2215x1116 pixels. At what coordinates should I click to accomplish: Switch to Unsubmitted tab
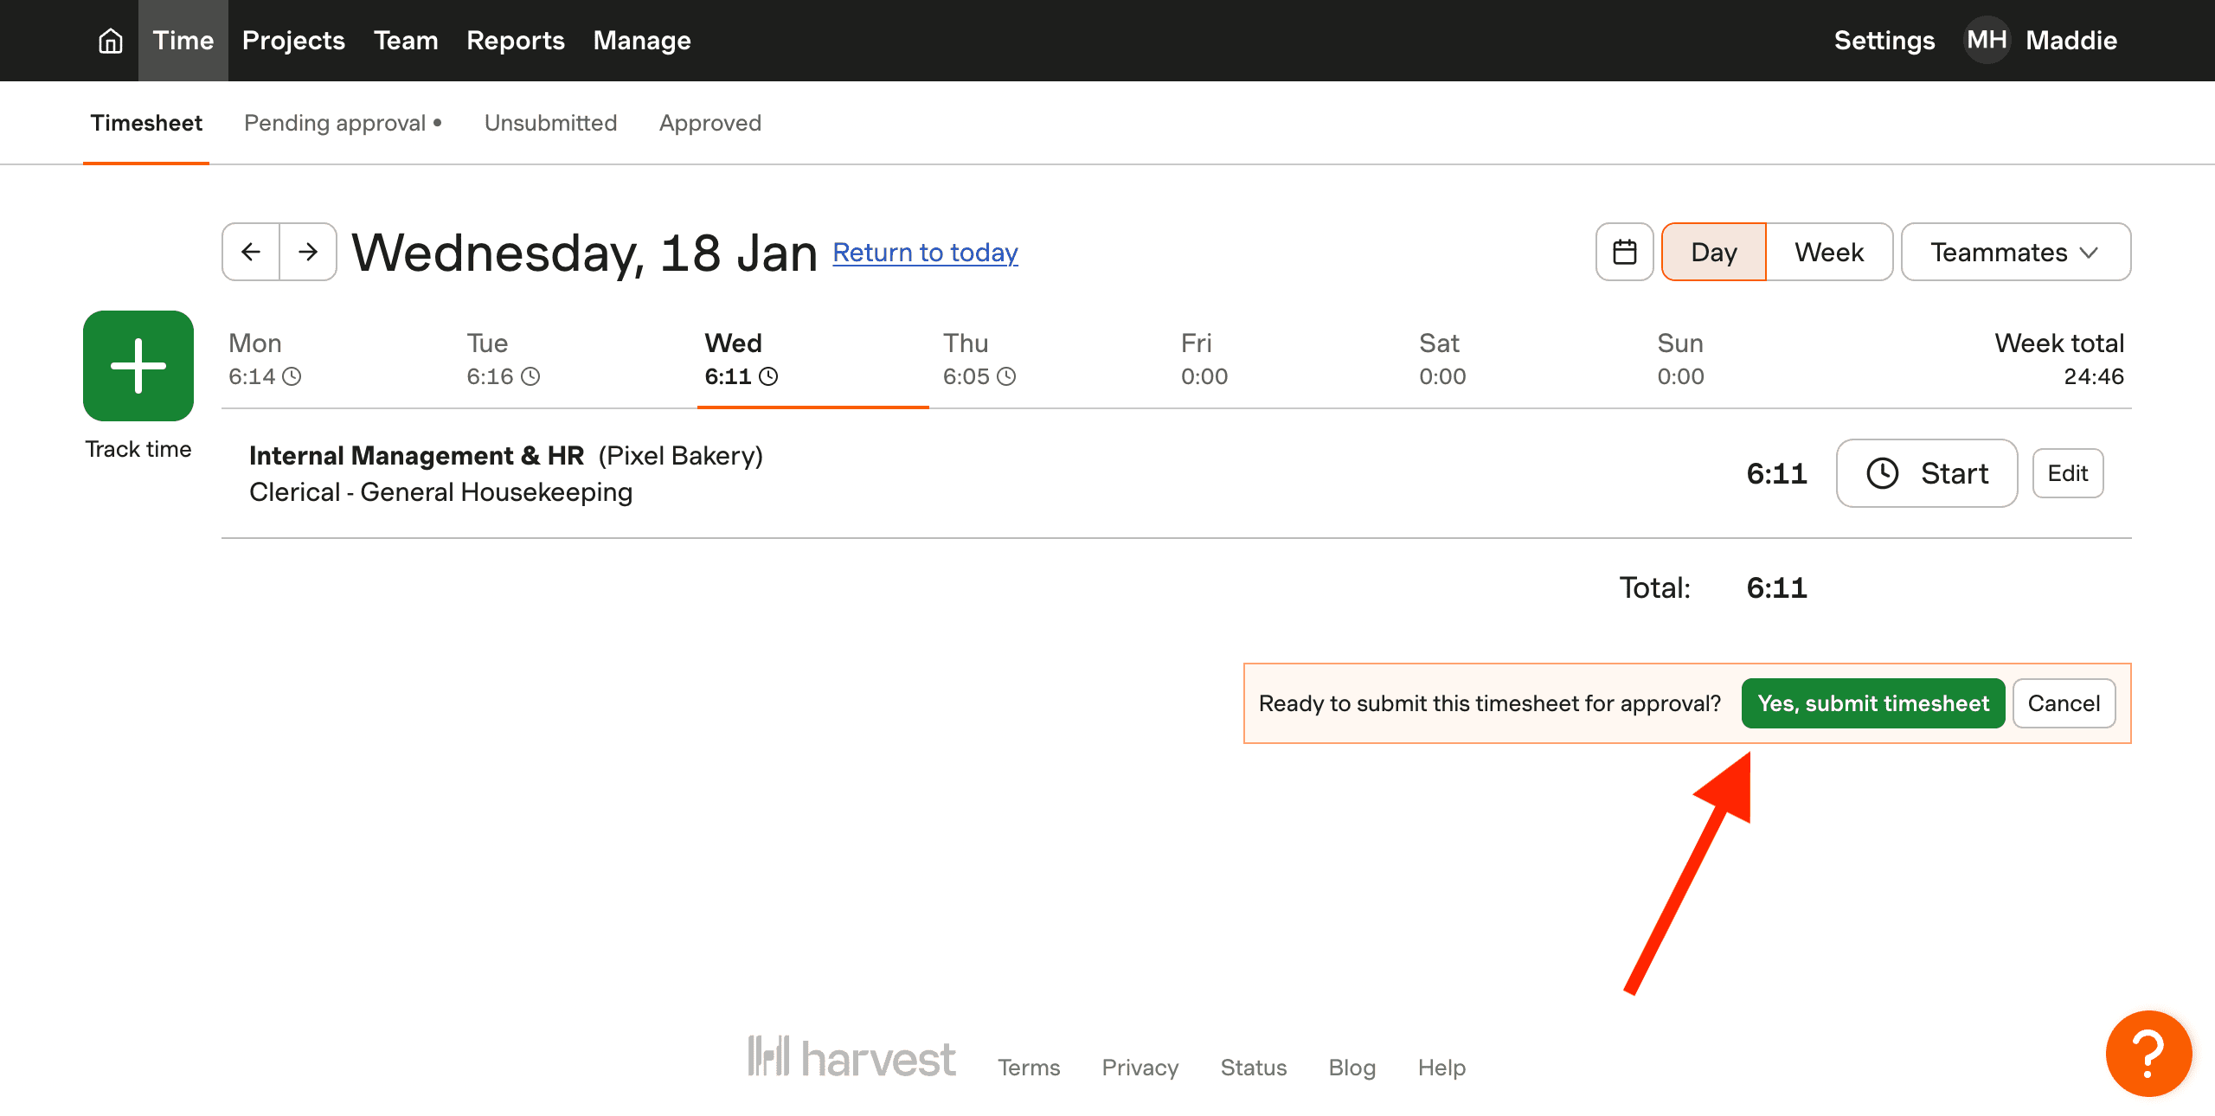550,123
